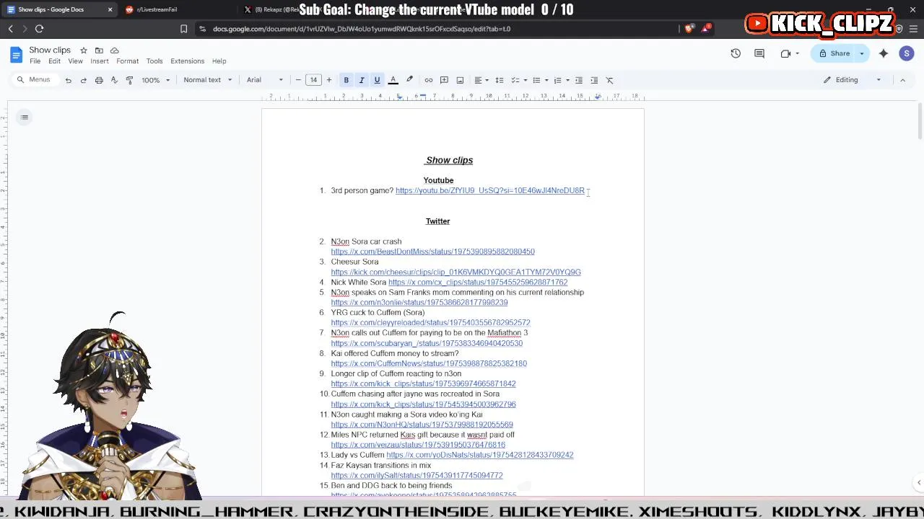Decrease font size with minus button
This screenshot has width=924, height=519.
coord(298,80)
